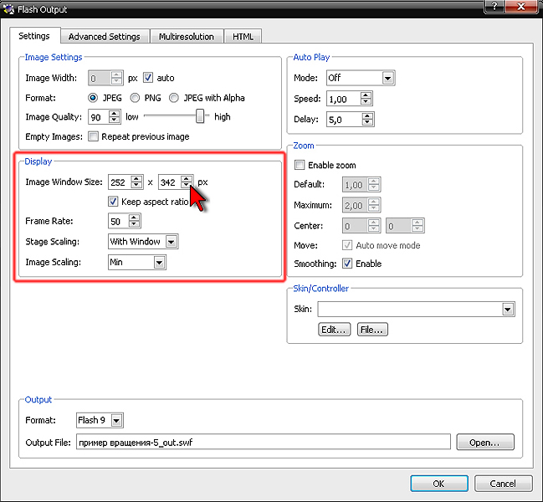Image resolution: width=543 pixels, height=502 pixels.
Task: Increase Auto Play Speed spinner up arrow
Action: tap(366, 95)
